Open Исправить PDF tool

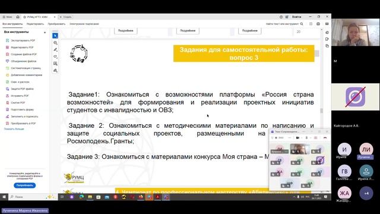coord(17,96)
